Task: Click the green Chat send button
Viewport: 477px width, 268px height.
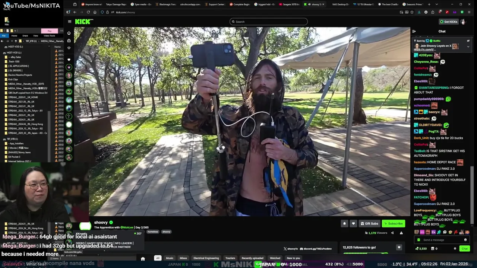Action: (464, 249)
